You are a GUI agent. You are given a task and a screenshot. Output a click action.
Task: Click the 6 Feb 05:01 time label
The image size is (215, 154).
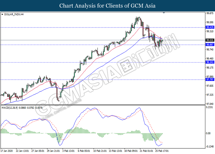pyautogui.click(x=84, y=151)
